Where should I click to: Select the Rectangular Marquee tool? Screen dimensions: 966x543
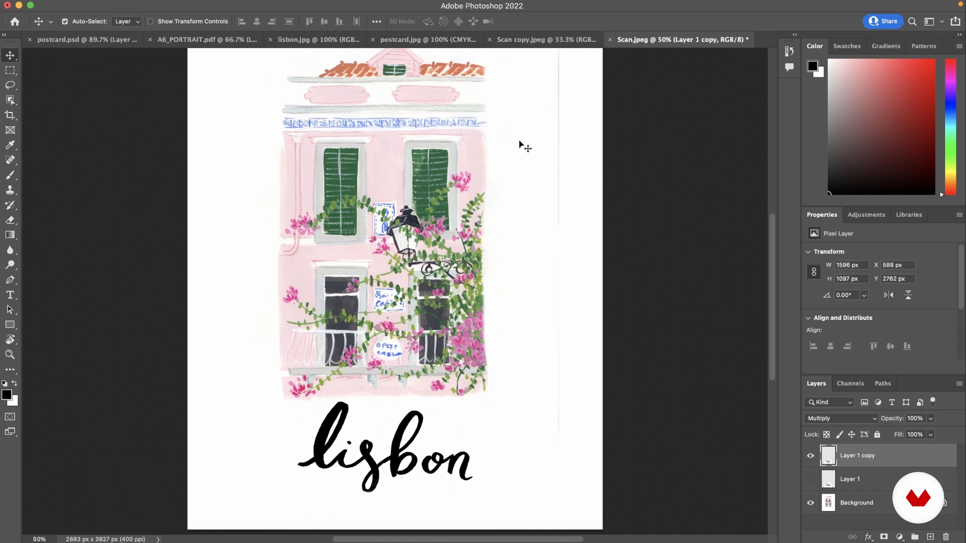pyautogui.click(x=10, y=70)
